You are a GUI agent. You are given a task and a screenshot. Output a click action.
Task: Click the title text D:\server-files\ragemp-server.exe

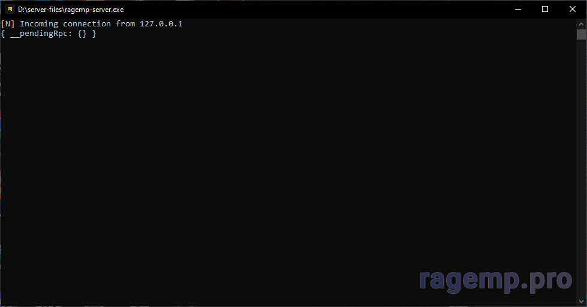tap(70, 10)
